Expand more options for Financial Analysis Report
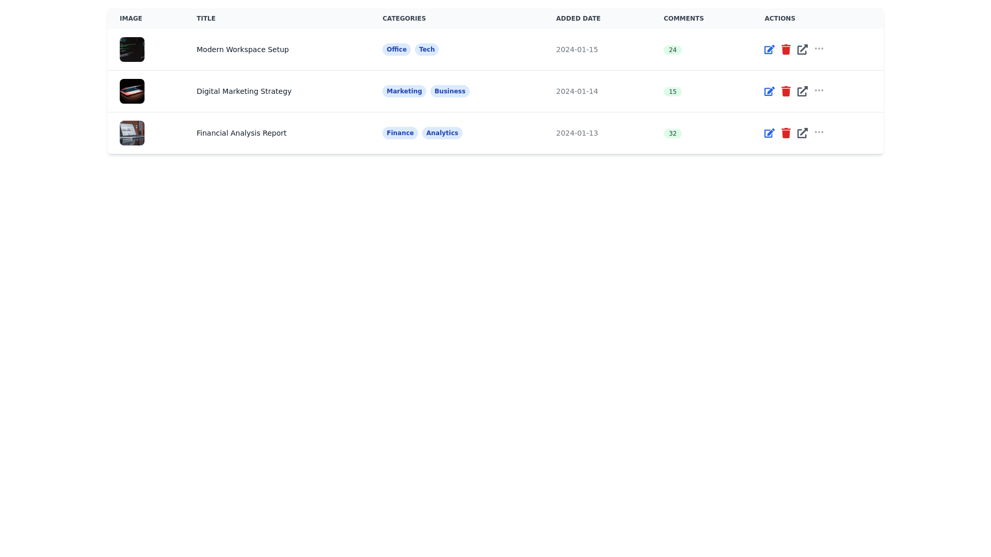This screenshot has height=557, width=991. 819,132
